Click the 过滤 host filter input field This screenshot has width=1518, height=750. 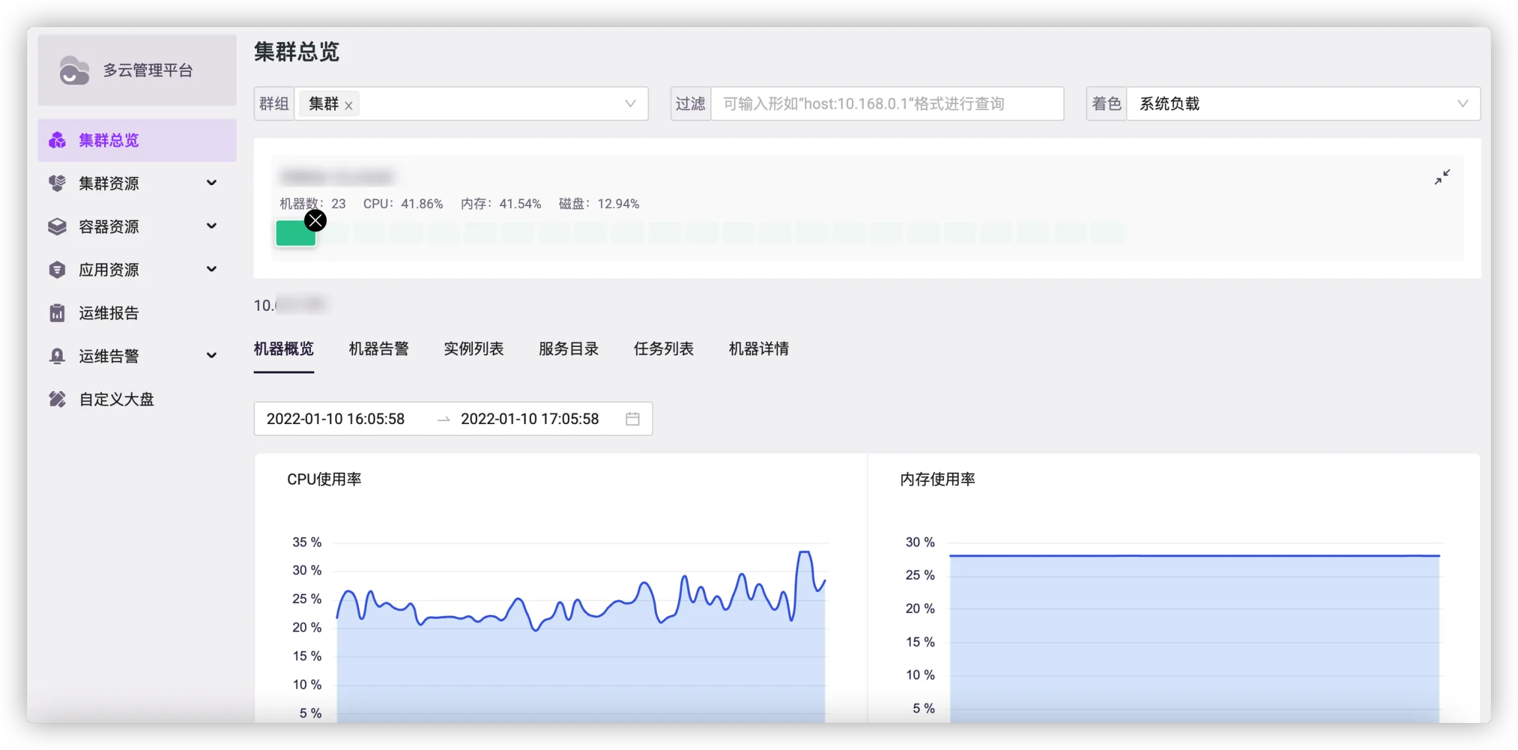click(x=886, y=103)
